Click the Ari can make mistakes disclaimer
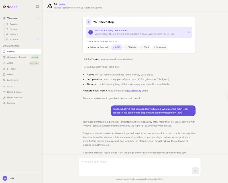The height and width of the screenshot is (183, 228). 140,179
